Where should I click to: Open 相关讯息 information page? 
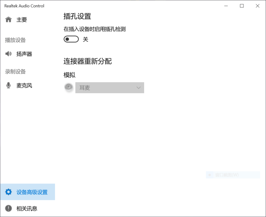[27, 208]
